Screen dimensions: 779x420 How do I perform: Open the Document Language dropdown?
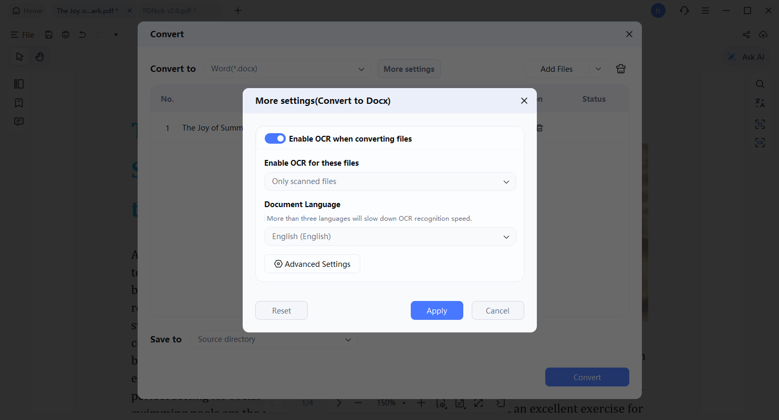390,236
